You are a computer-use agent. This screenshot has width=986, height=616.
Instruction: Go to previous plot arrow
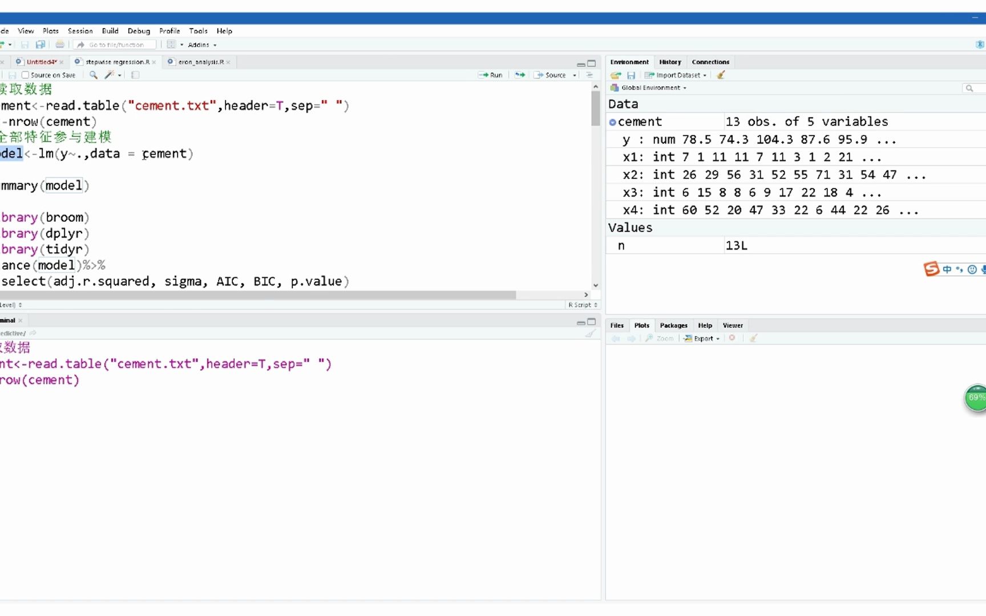(x=616, y=338)
